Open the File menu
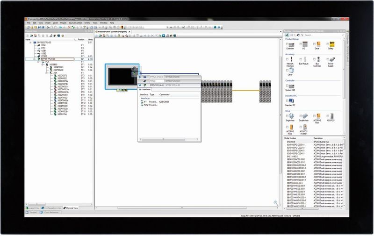The image size is (374, 236). pos(29,23)
